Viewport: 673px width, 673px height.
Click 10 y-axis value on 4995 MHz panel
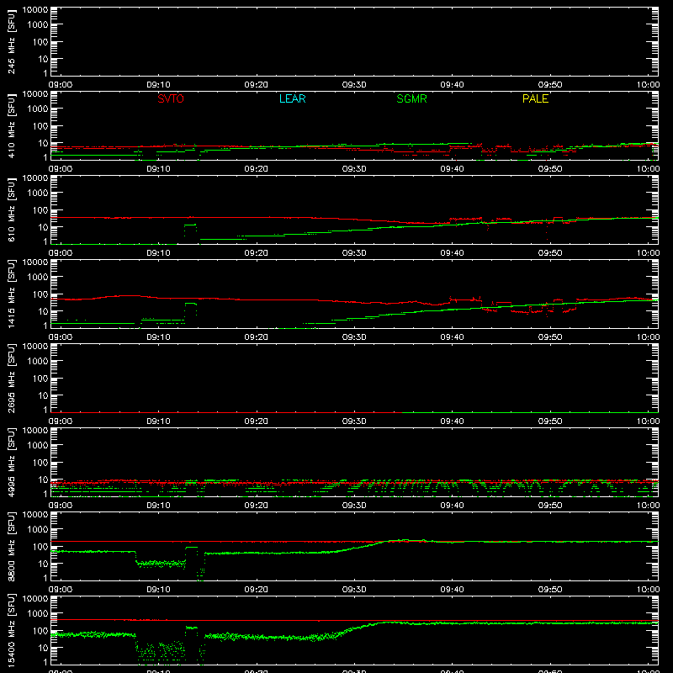(x=43, y=480)
